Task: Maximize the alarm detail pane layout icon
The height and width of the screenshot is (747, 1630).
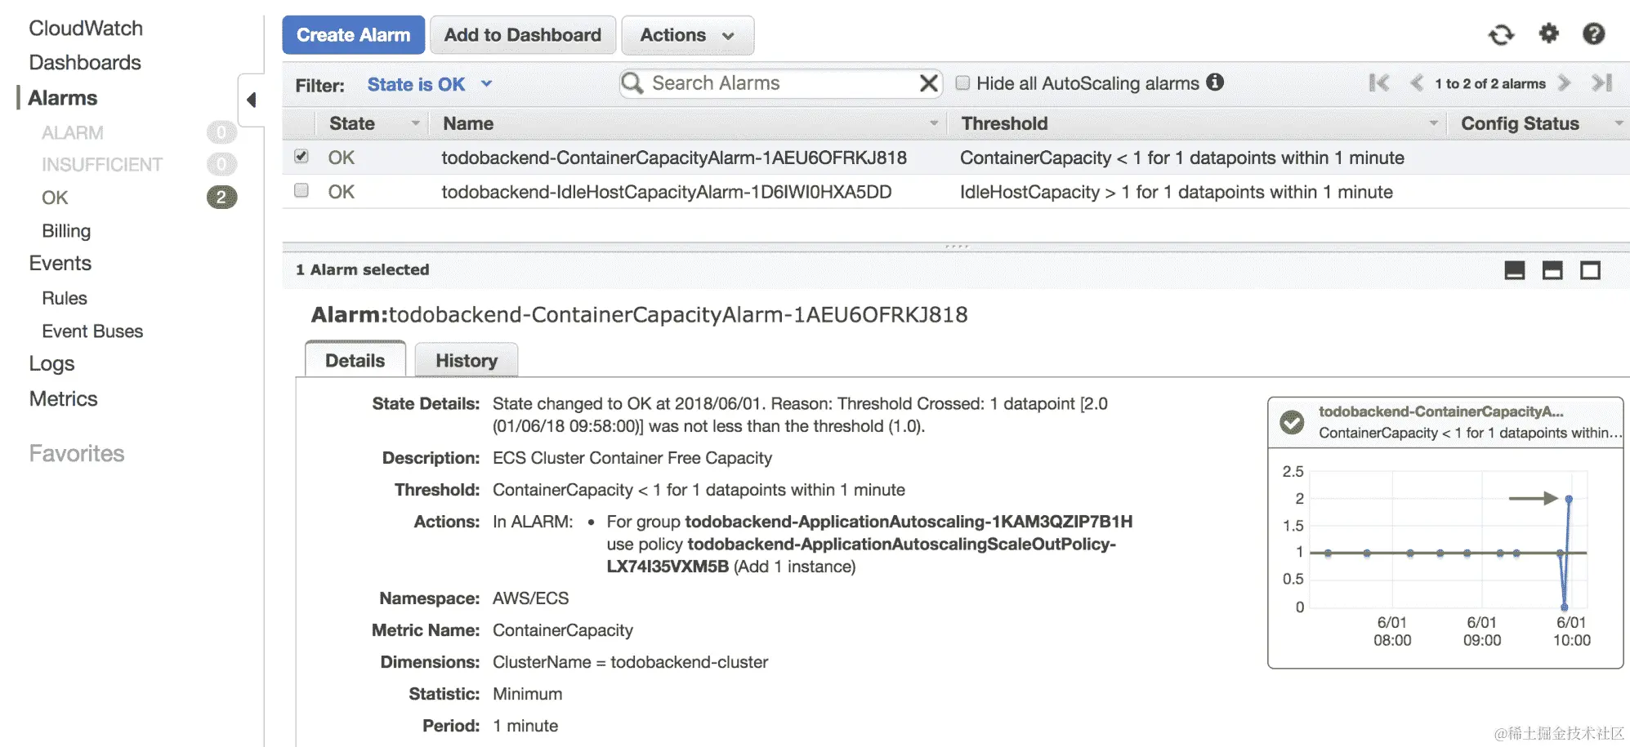Action: click(1590, 270)
